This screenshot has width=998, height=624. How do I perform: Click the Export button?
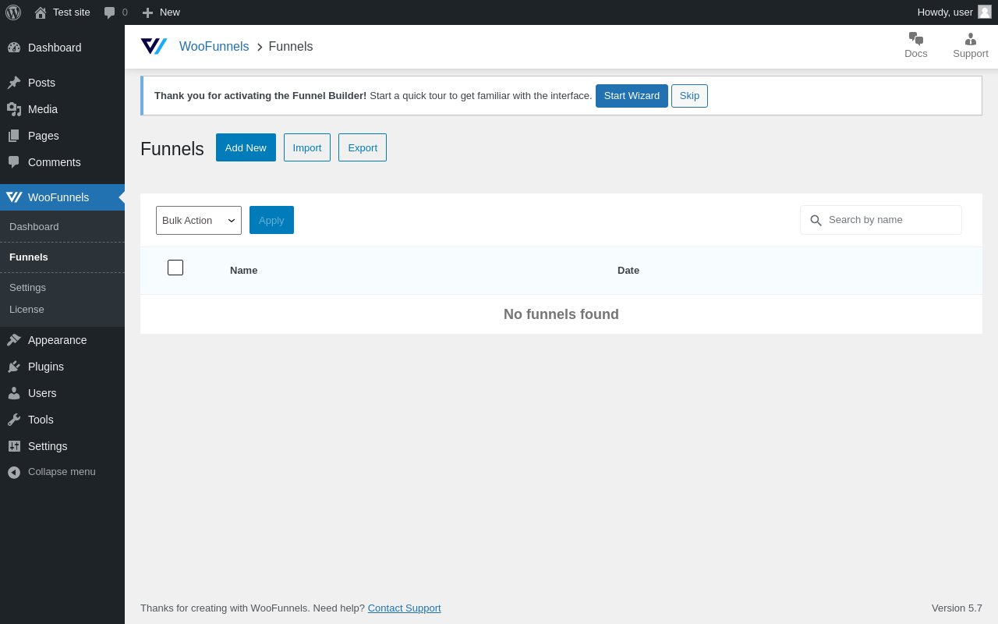pyautogui.click(x=363, y=147)
